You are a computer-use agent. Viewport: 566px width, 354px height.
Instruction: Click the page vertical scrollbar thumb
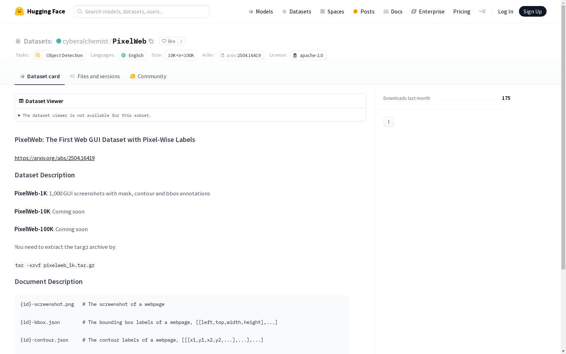coord(564,138)
